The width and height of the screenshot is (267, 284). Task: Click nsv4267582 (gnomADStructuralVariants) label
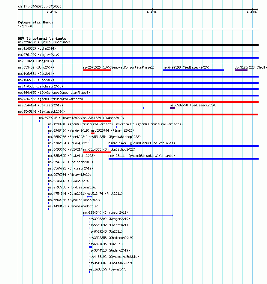tap(51, 99)
